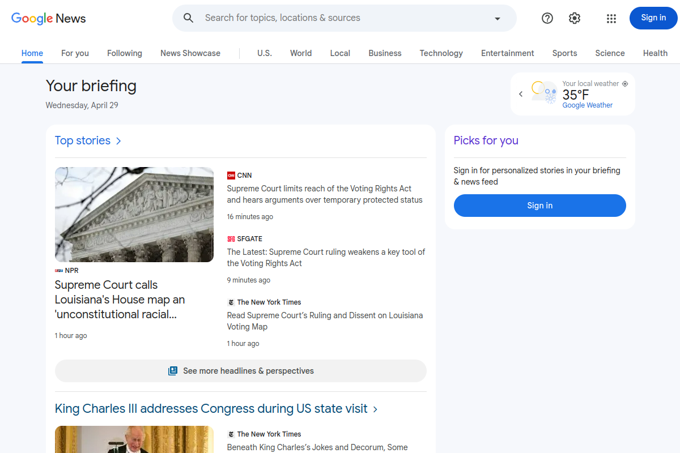Open the King Charles photo thumbnail
Viewport: 680px width, 453px height.
[x=134, y=439]
